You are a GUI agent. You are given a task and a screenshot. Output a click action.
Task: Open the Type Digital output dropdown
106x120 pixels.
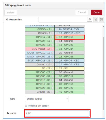(x=47, y=99)
